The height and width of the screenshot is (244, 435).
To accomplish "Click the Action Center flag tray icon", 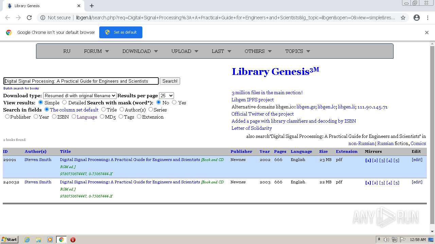I will [403, 240].
